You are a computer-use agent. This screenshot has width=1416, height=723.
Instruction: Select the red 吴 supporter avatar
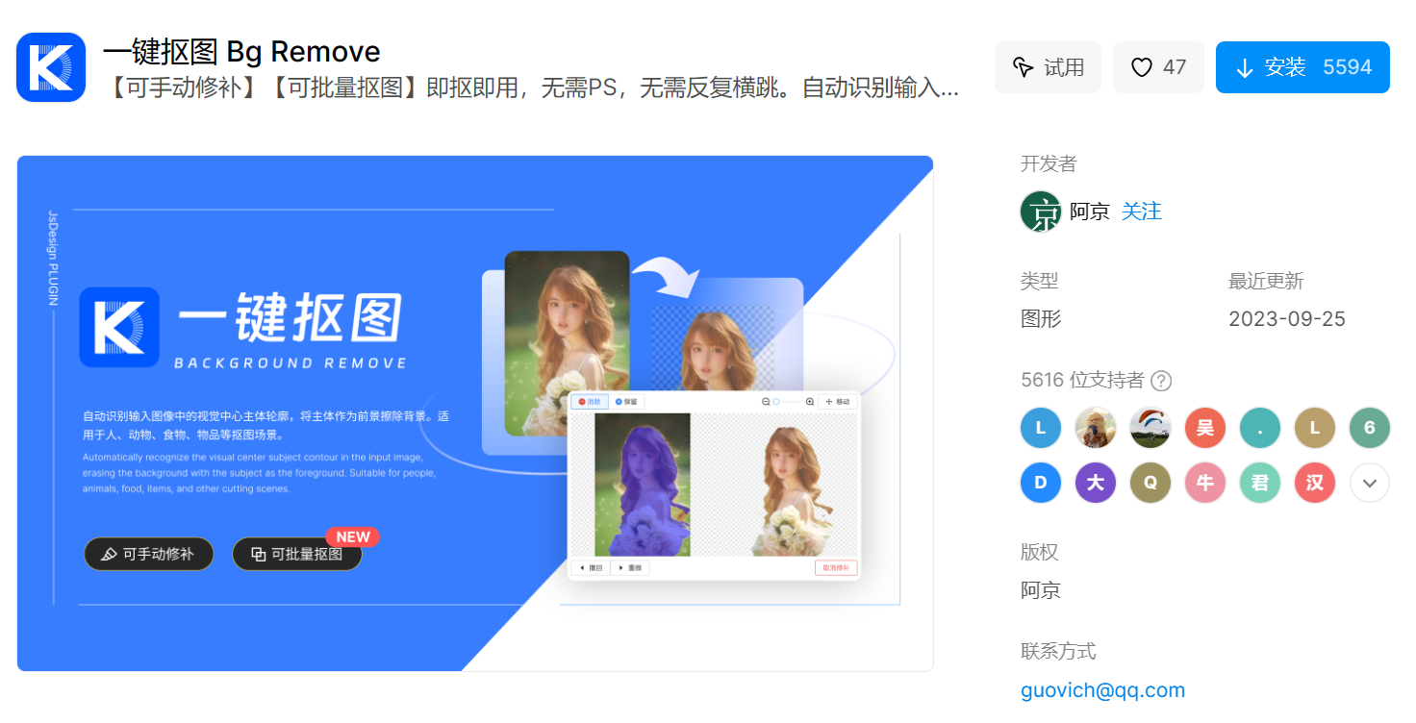point(1204,428)
